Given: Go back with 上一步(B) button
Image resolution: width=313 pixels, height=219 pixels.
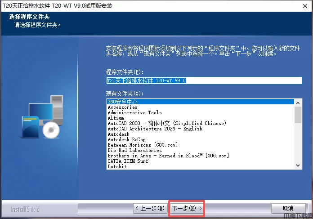Looking at the screenshot, I should [150, 208].
